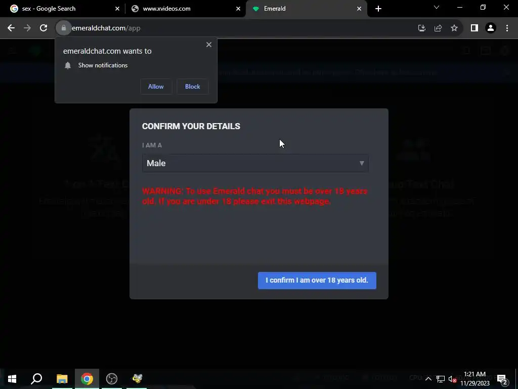The image size is (518, 389).
Task: Block notifications for emeraldchat.com
Action: point(193,87)
